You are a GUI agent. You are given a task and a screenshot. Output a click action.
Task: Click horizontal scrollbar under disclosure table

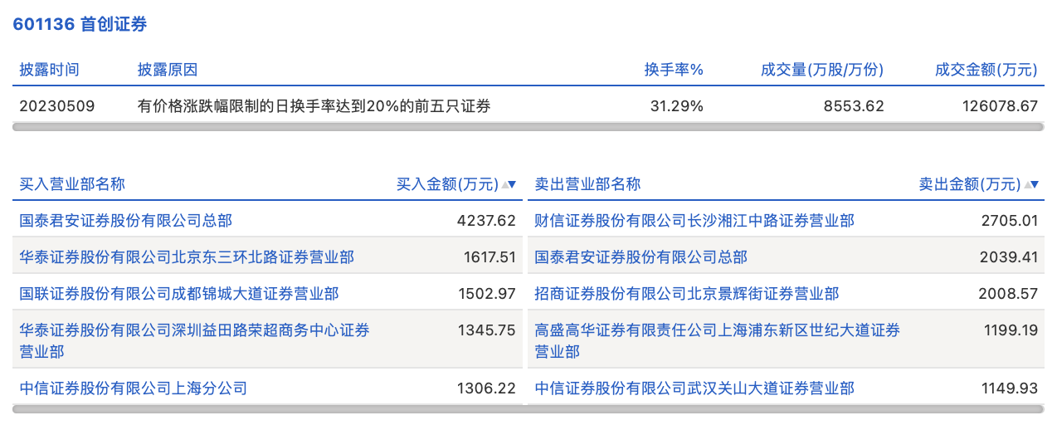(528, 127)
